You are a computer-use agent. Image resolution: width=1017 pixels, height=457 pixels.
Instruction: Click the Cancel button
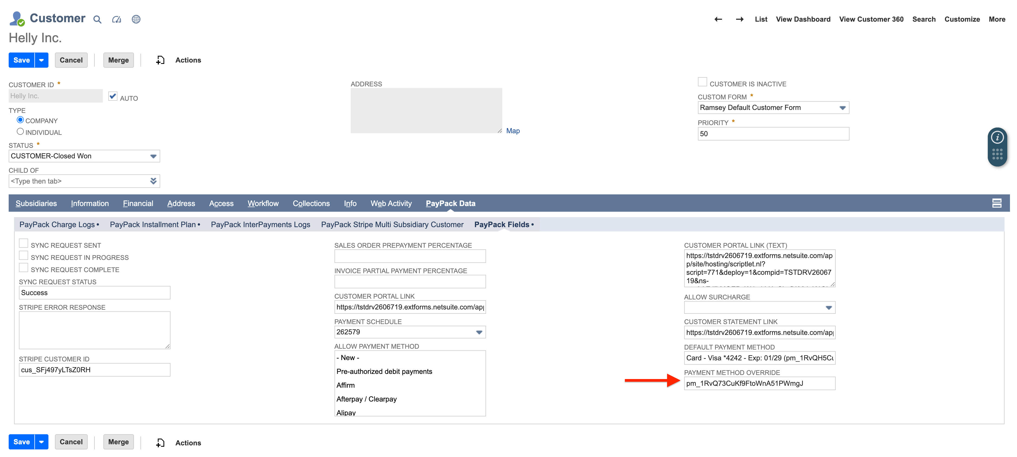coord(71,60)
